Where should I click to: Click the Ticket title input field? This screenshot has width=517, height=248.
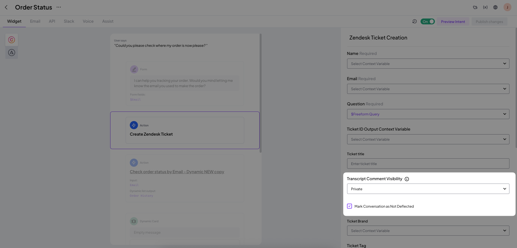428,164
